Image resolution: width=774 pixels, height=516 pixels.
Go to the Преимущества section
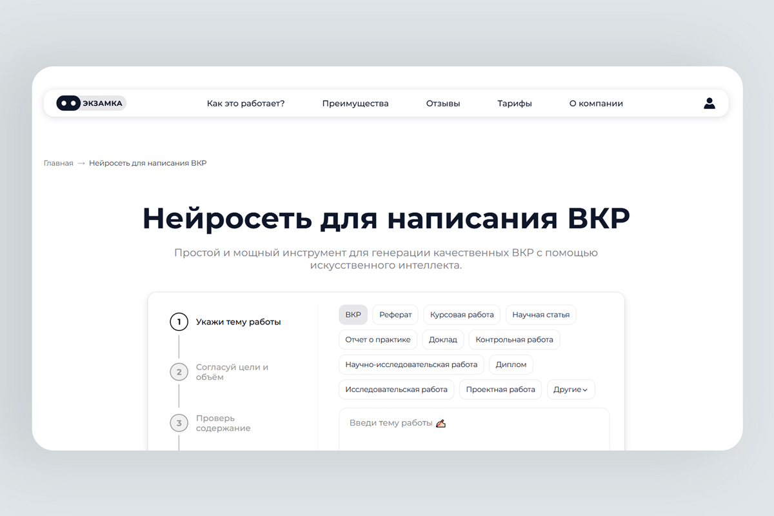[355, 103]
